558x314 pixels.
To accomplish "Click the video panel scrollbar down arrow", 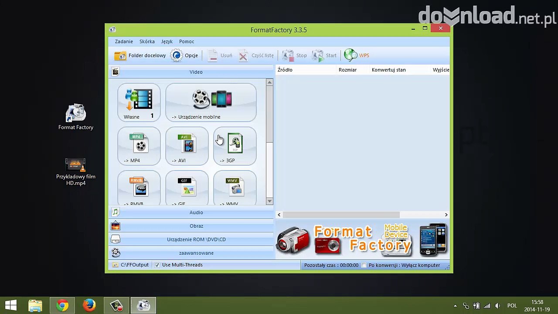I will click(x=269, y=201).
